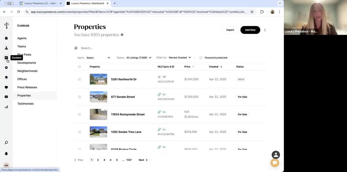Open the Agent Select dropdown
347x172 pixels.
[x=98, y=58]
